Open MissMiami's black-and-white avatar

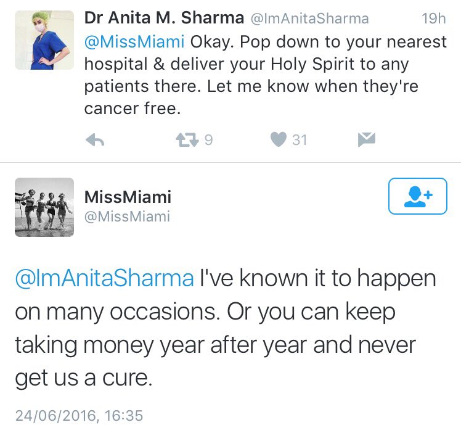(x=44, y=207)
